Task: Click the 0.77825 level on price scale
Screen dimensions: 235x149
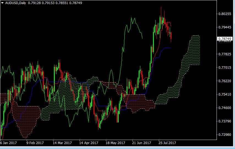Action: pos(225,54)
